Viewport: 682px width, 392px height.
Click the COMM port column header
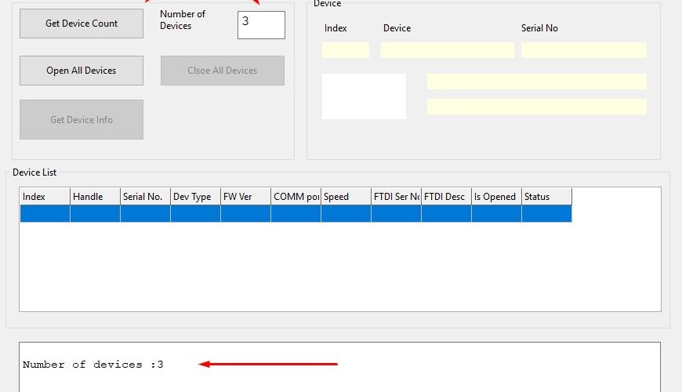[296, 197]
